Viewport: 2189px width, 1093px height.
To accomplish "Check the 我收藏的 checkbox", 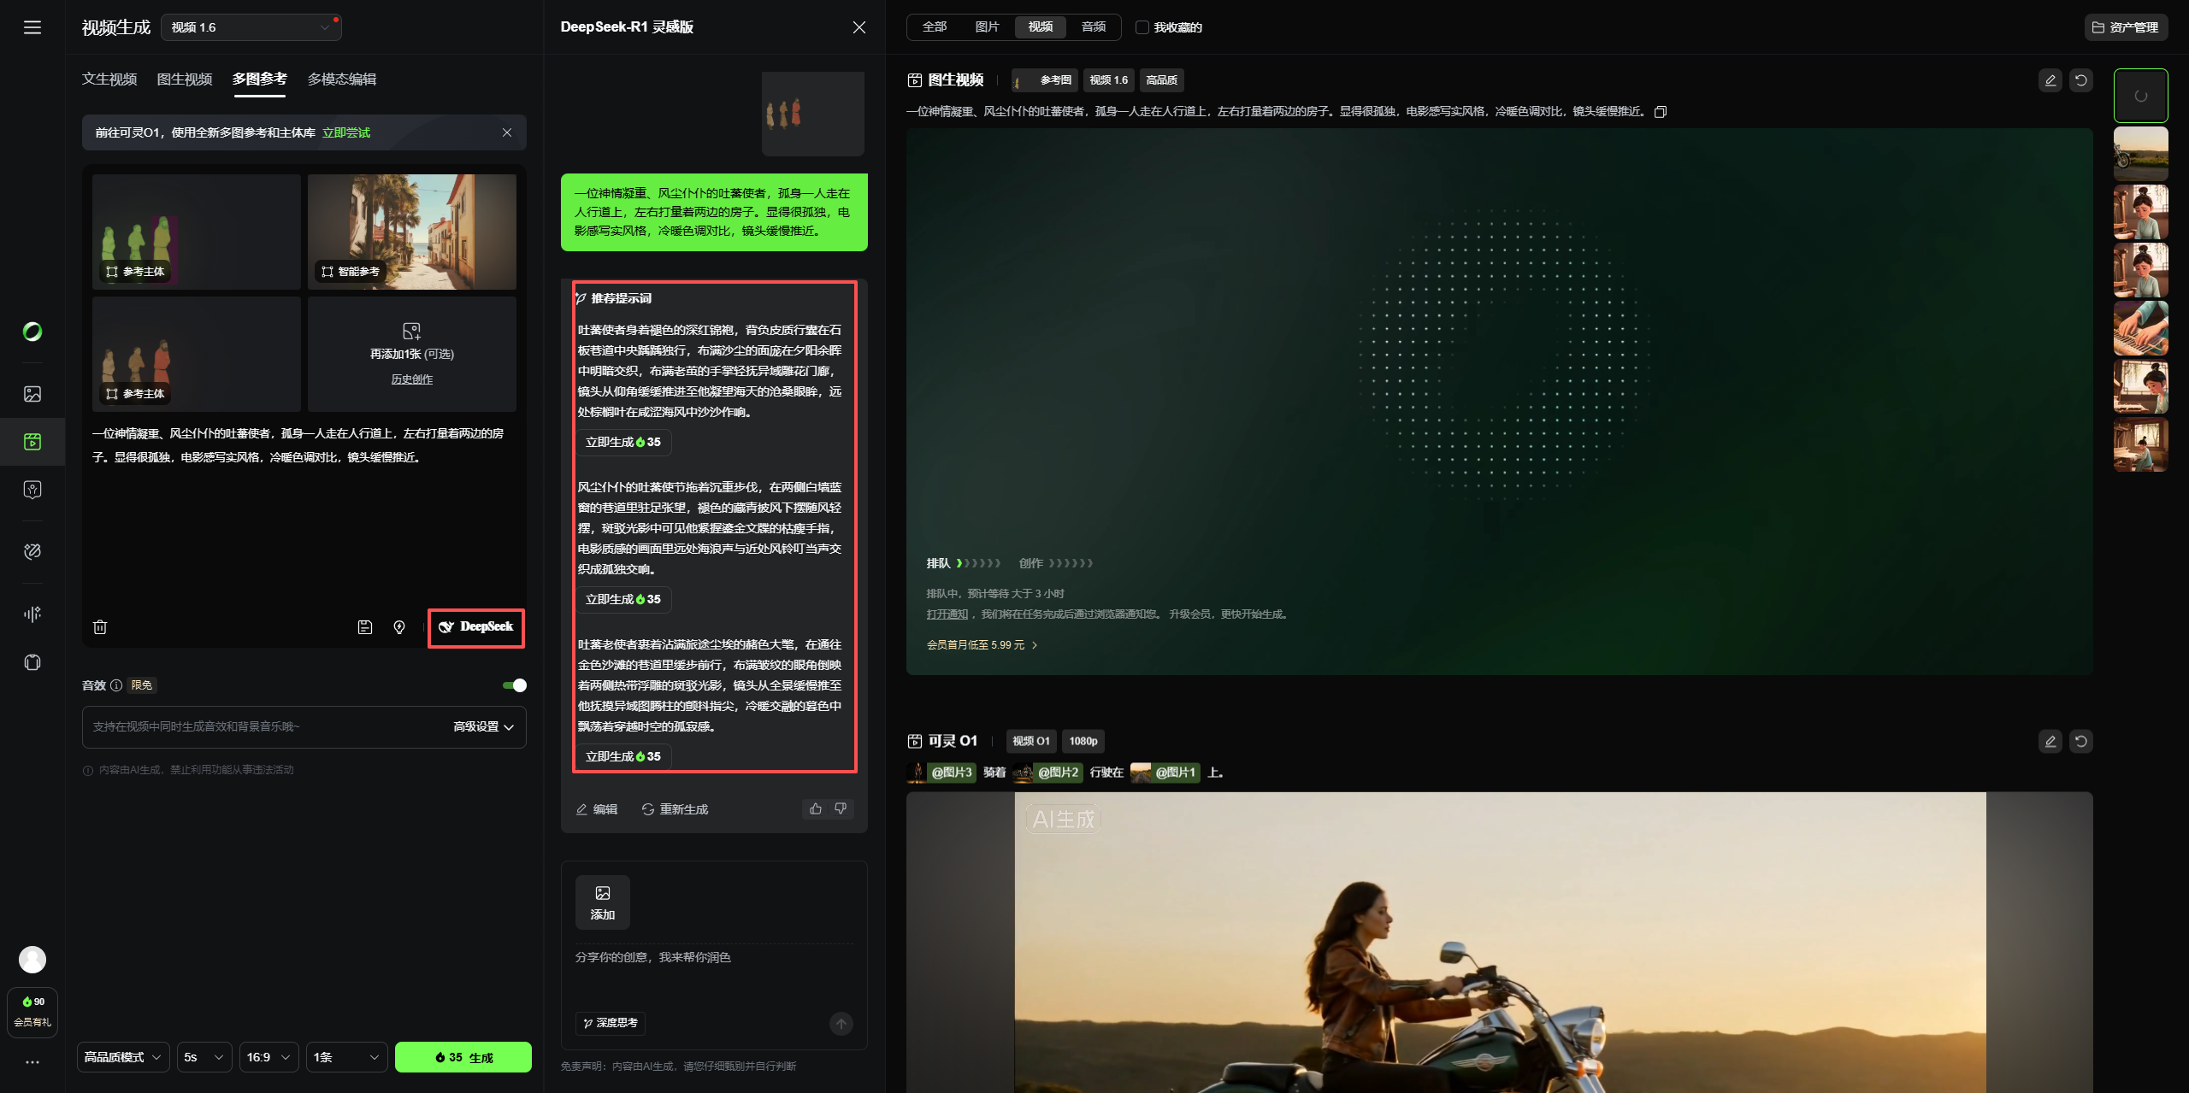I will 1142,27.
